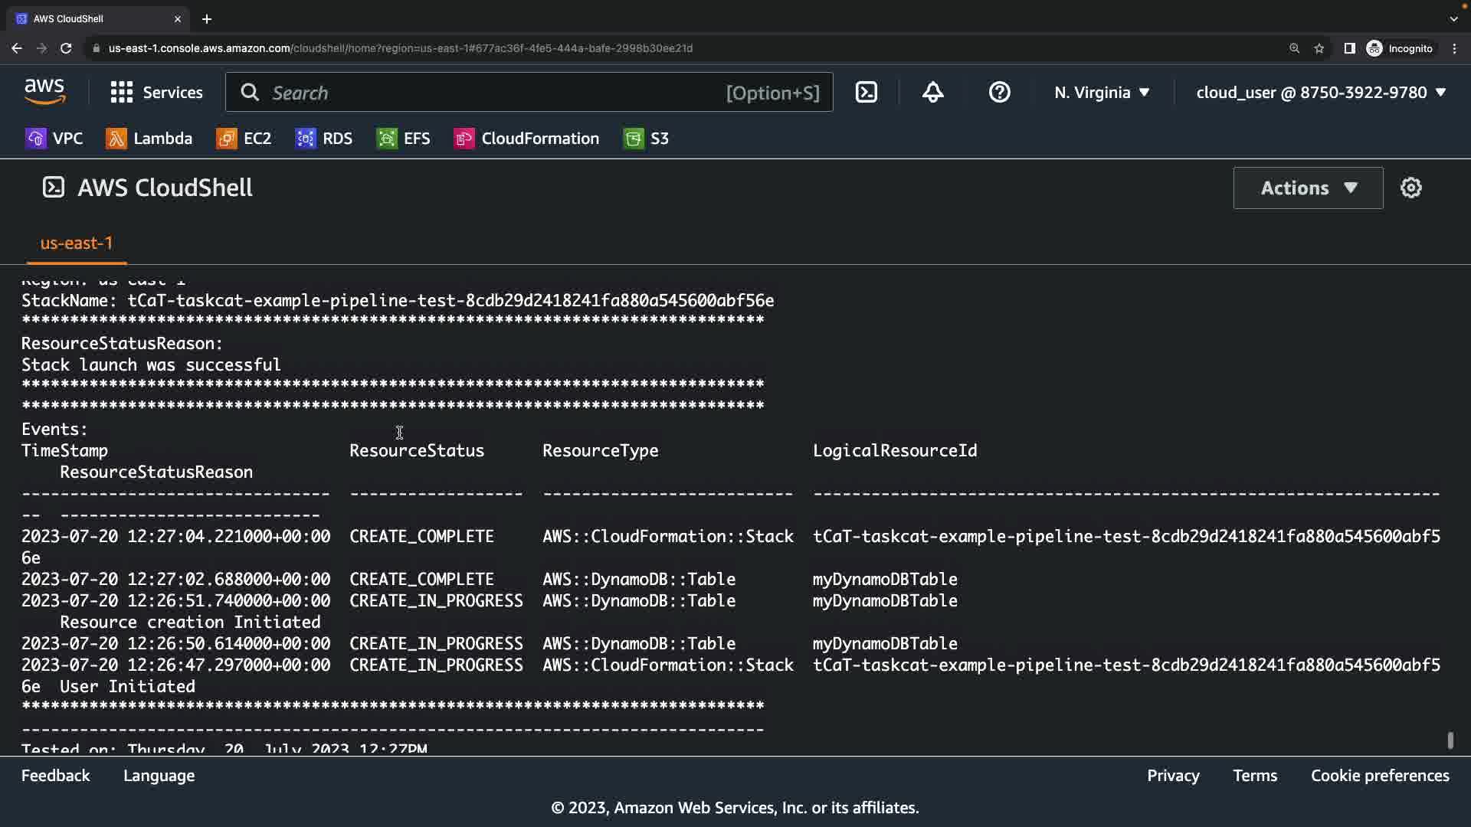Open the S3 favorites shortcut
Viewport: 1471px width, 827px height.
(x=647, y=139)
